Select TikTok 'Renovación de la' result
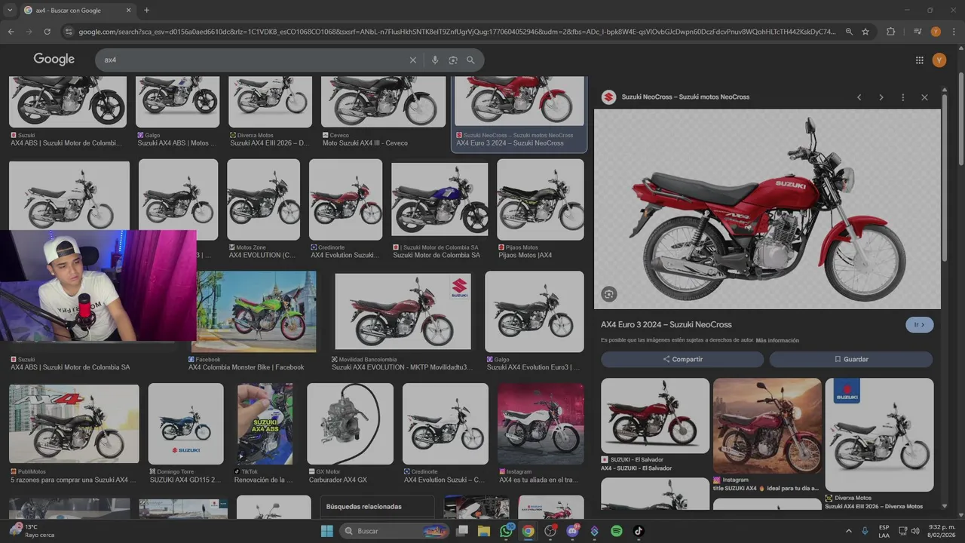965x543 pixels. [x=265, y=434]
